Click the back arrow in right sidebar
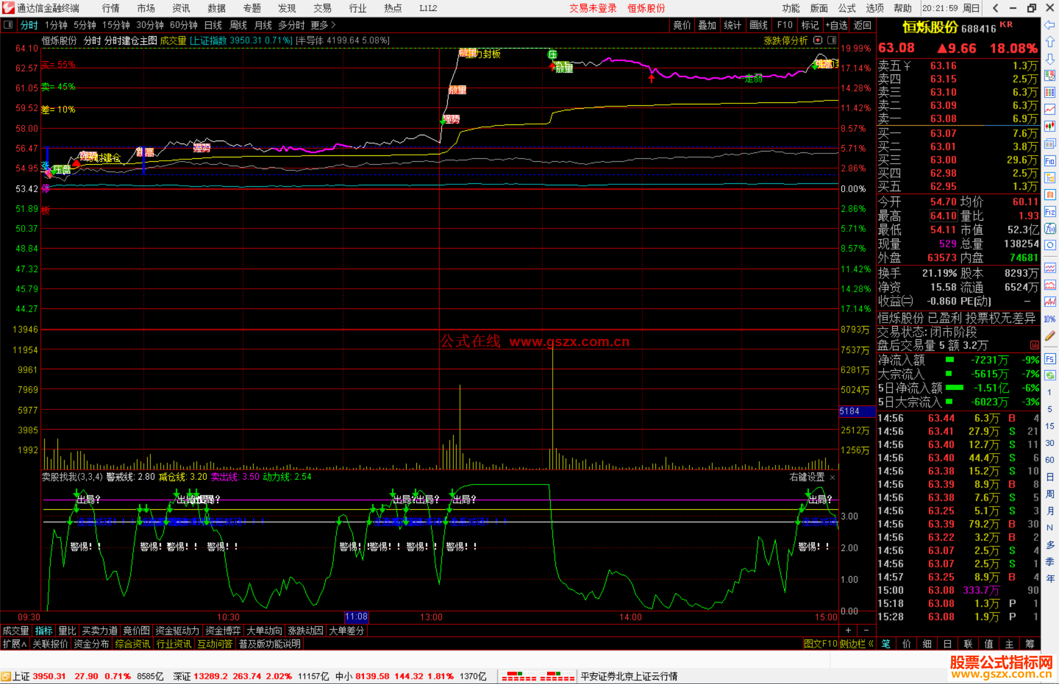 [1050, 25]
